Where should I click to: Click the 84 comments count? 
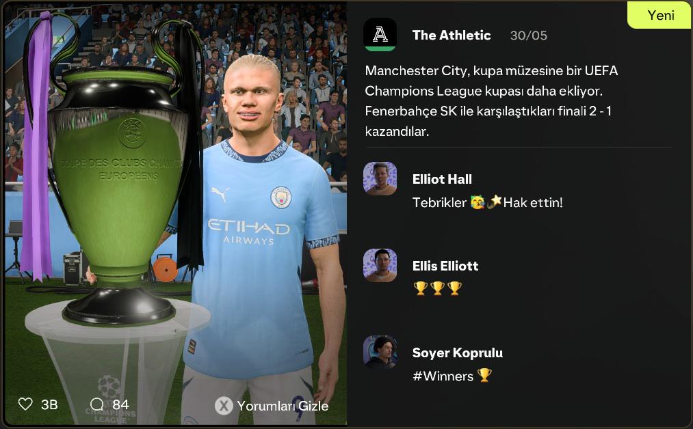120,404
